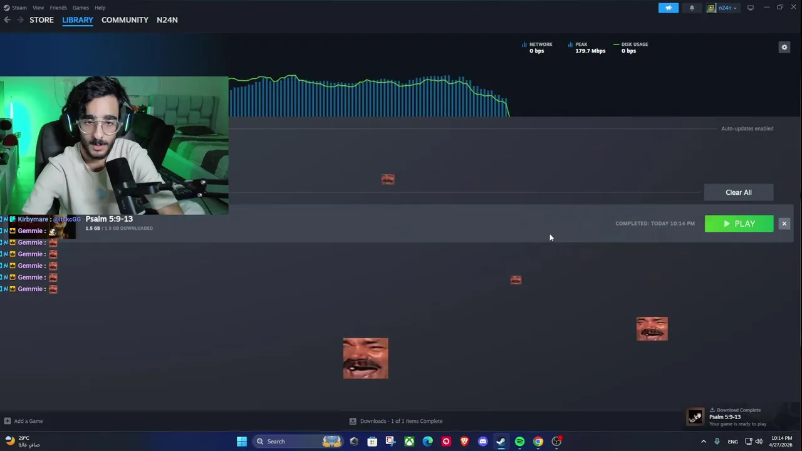This screenshot has height=451, width=802.
Task: Open network and volume quick settings
Action: point(754,442)
